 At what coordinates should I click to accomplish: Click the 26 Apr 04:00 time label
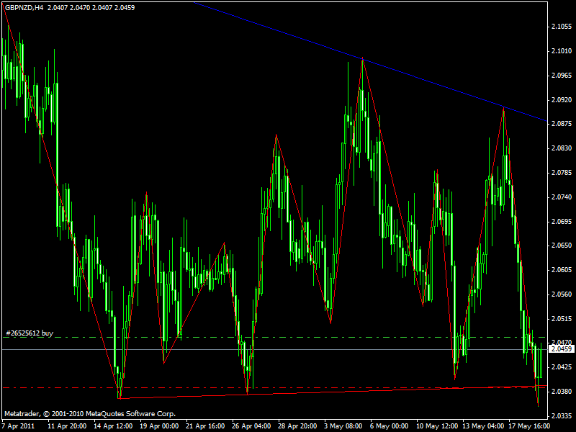[x=250, y=426]
